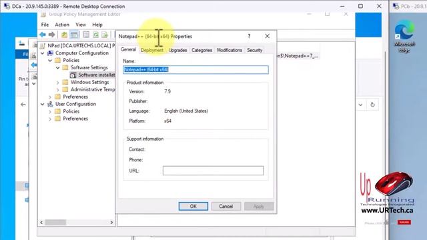
Task: Toggle the Show/Hide console tree icon
Action: 74,35
